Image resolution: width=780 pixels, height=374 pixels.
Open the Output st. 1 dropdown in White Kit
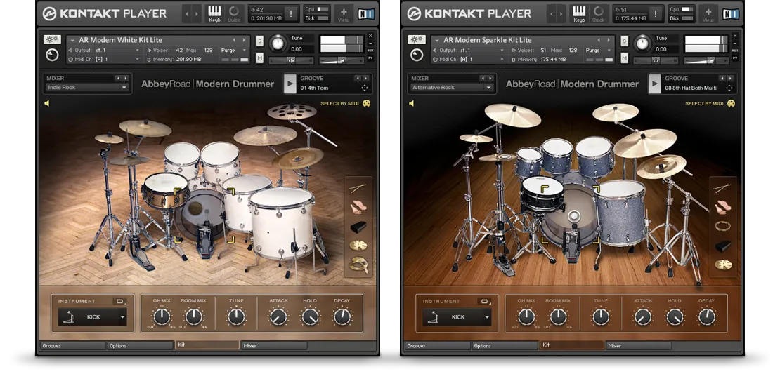pos(103,50)
